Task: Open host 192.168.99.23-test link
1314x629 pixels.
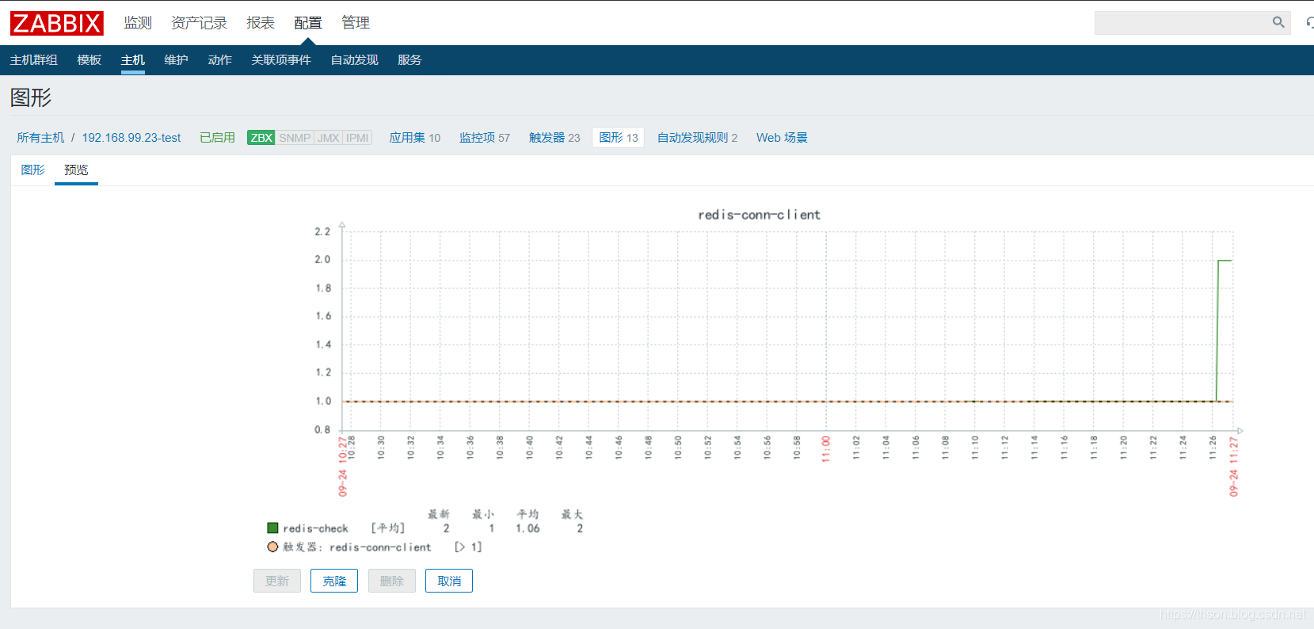Action: tap(131, 138)
